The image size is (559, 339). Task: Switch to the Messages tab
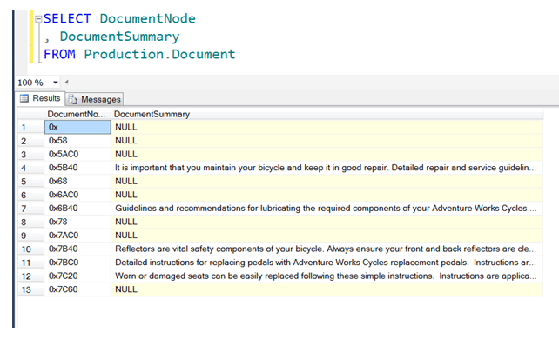pos(95,99)
